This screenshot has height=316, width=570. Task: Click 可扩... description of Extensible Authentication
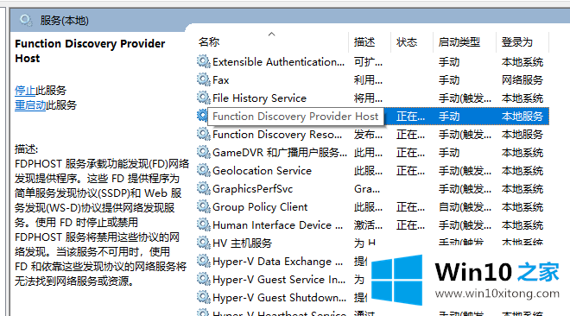click(368, 62)
